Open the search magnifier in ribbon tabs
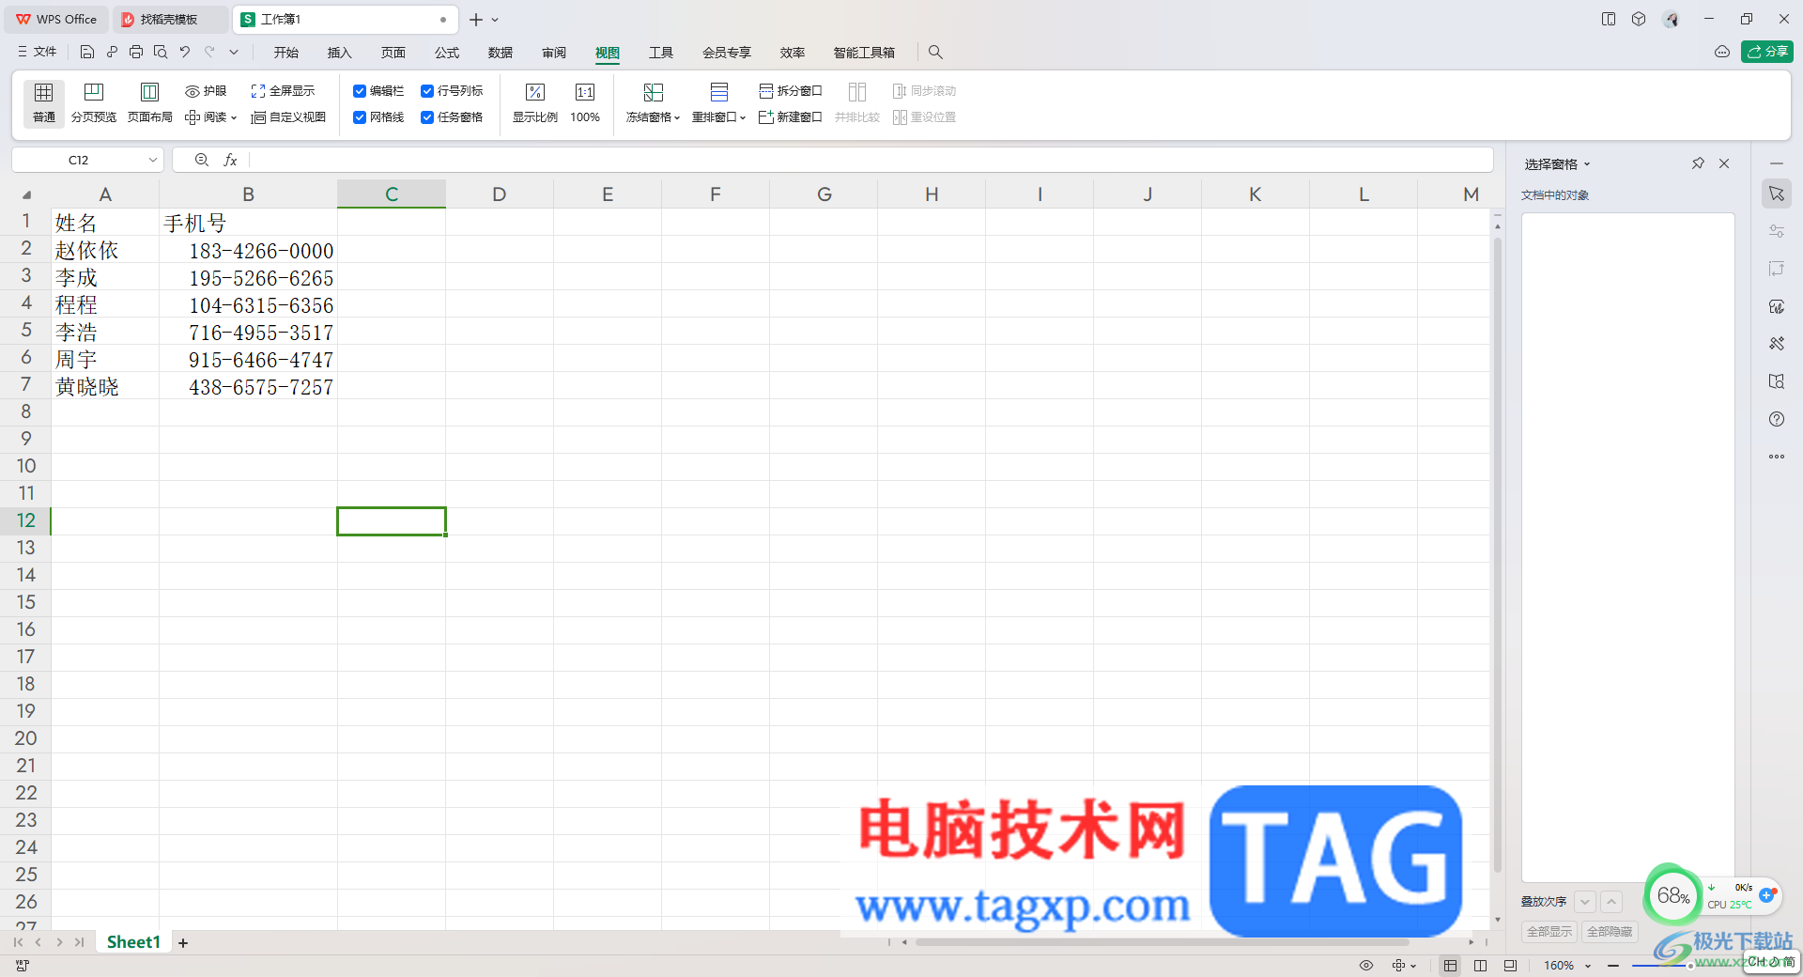The height and width of the screenshot is (977, 1803). coord(935,53)
